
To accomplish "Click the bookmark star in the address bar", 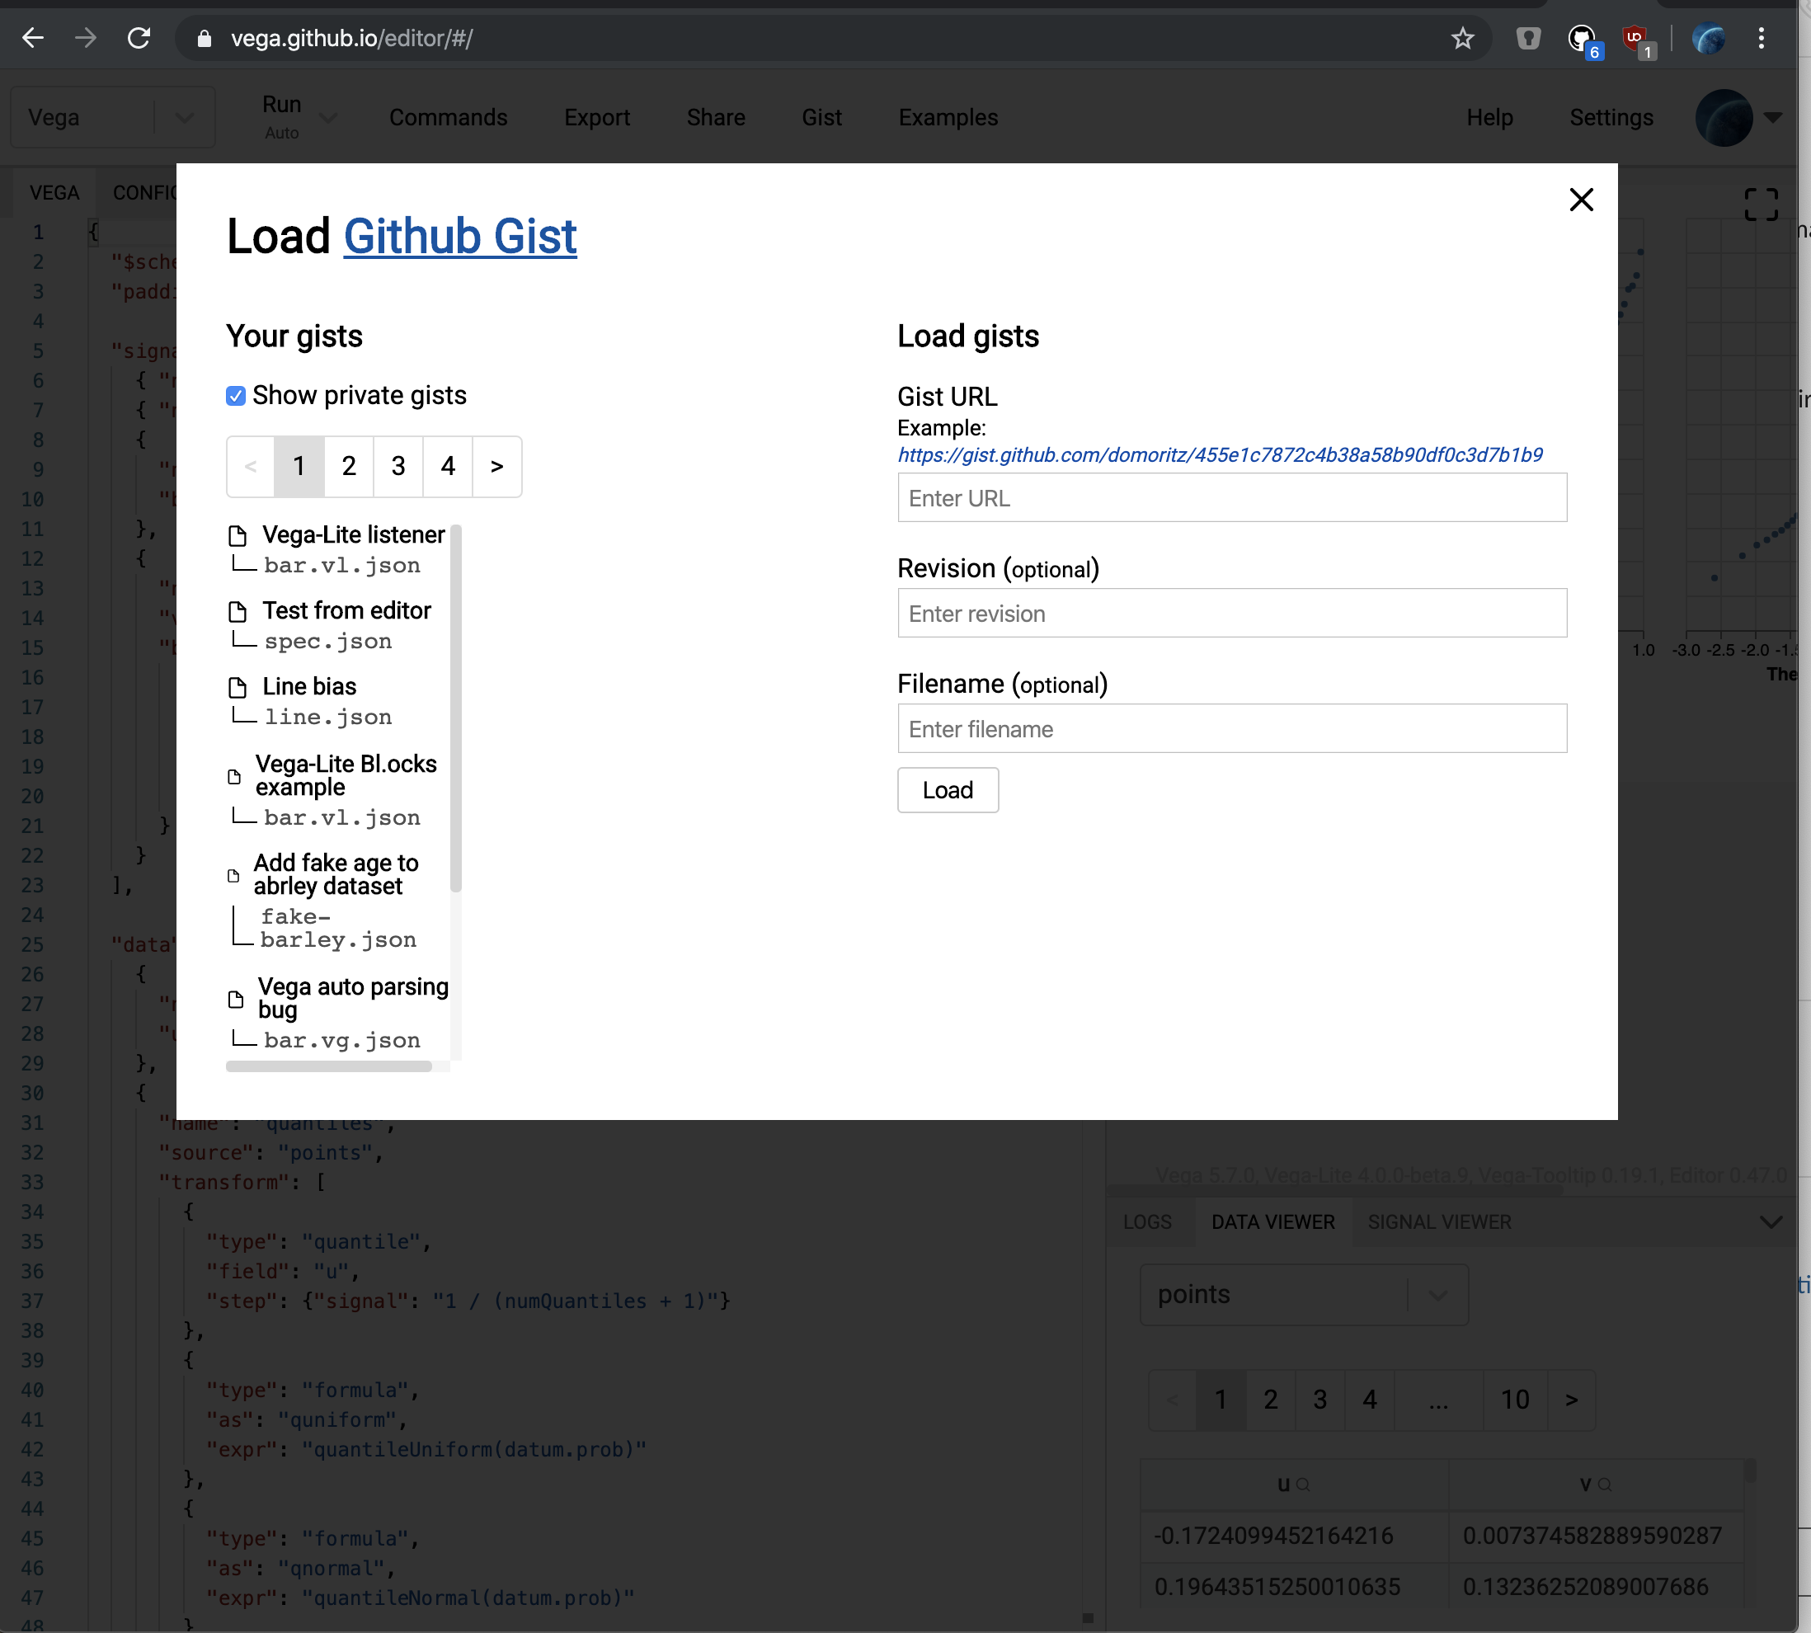I will pyautogui.click(x=1461, y=38).
